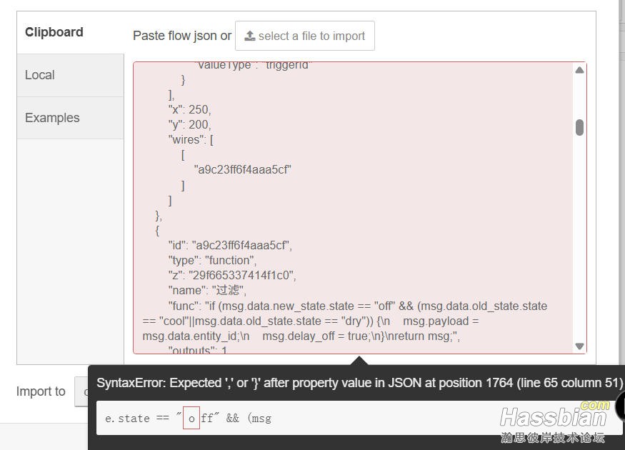Click the button beside 'Import to' label
The image size is (625, 450).
[x=81, y=391]
